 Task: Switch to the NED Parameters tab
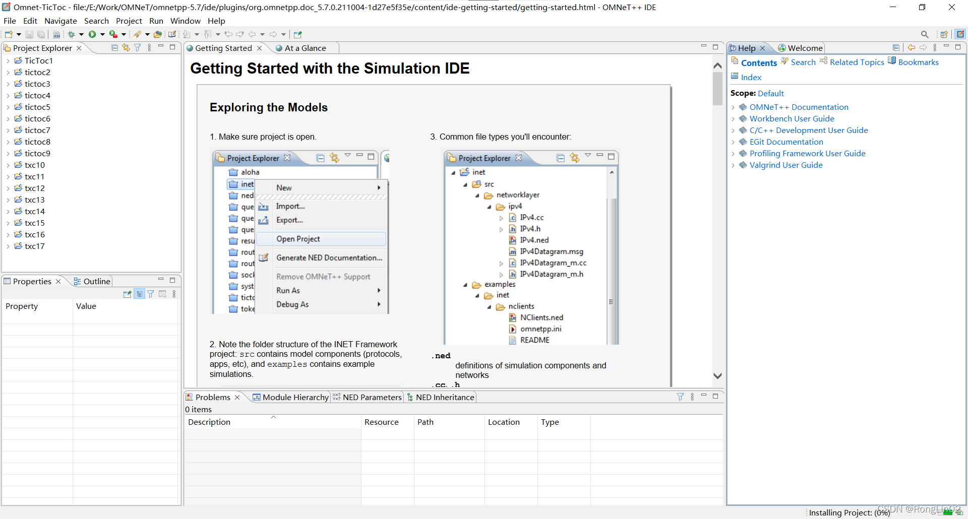368,397
